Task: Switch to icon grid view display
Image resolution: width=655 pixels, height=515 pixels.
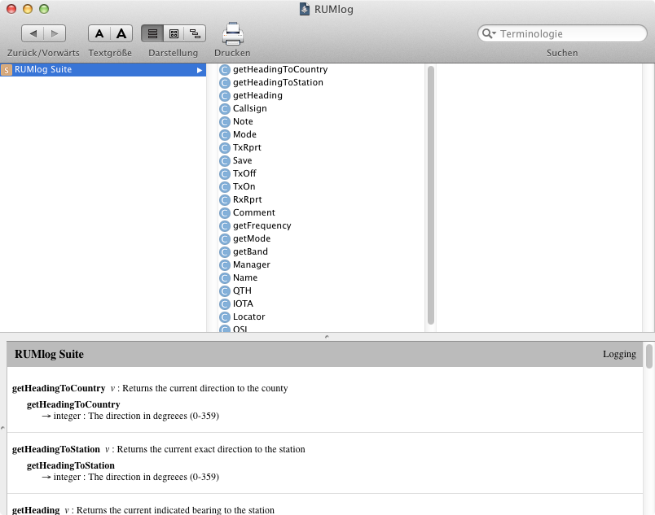Action: pyautogui.click(x=174, y=33)
